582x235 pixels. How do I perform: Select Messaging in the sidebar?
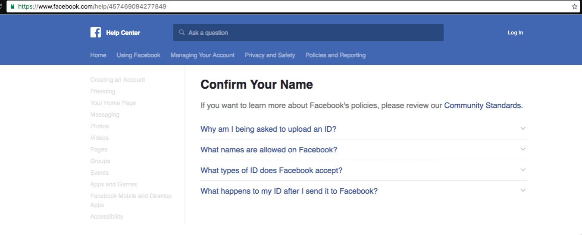click(x=105, y=114)
